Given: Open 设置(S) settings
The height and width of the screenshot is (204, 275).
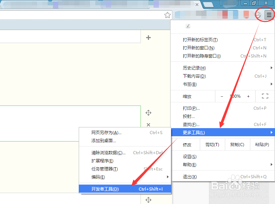Looking at the screenshot, I should point(223,156).
